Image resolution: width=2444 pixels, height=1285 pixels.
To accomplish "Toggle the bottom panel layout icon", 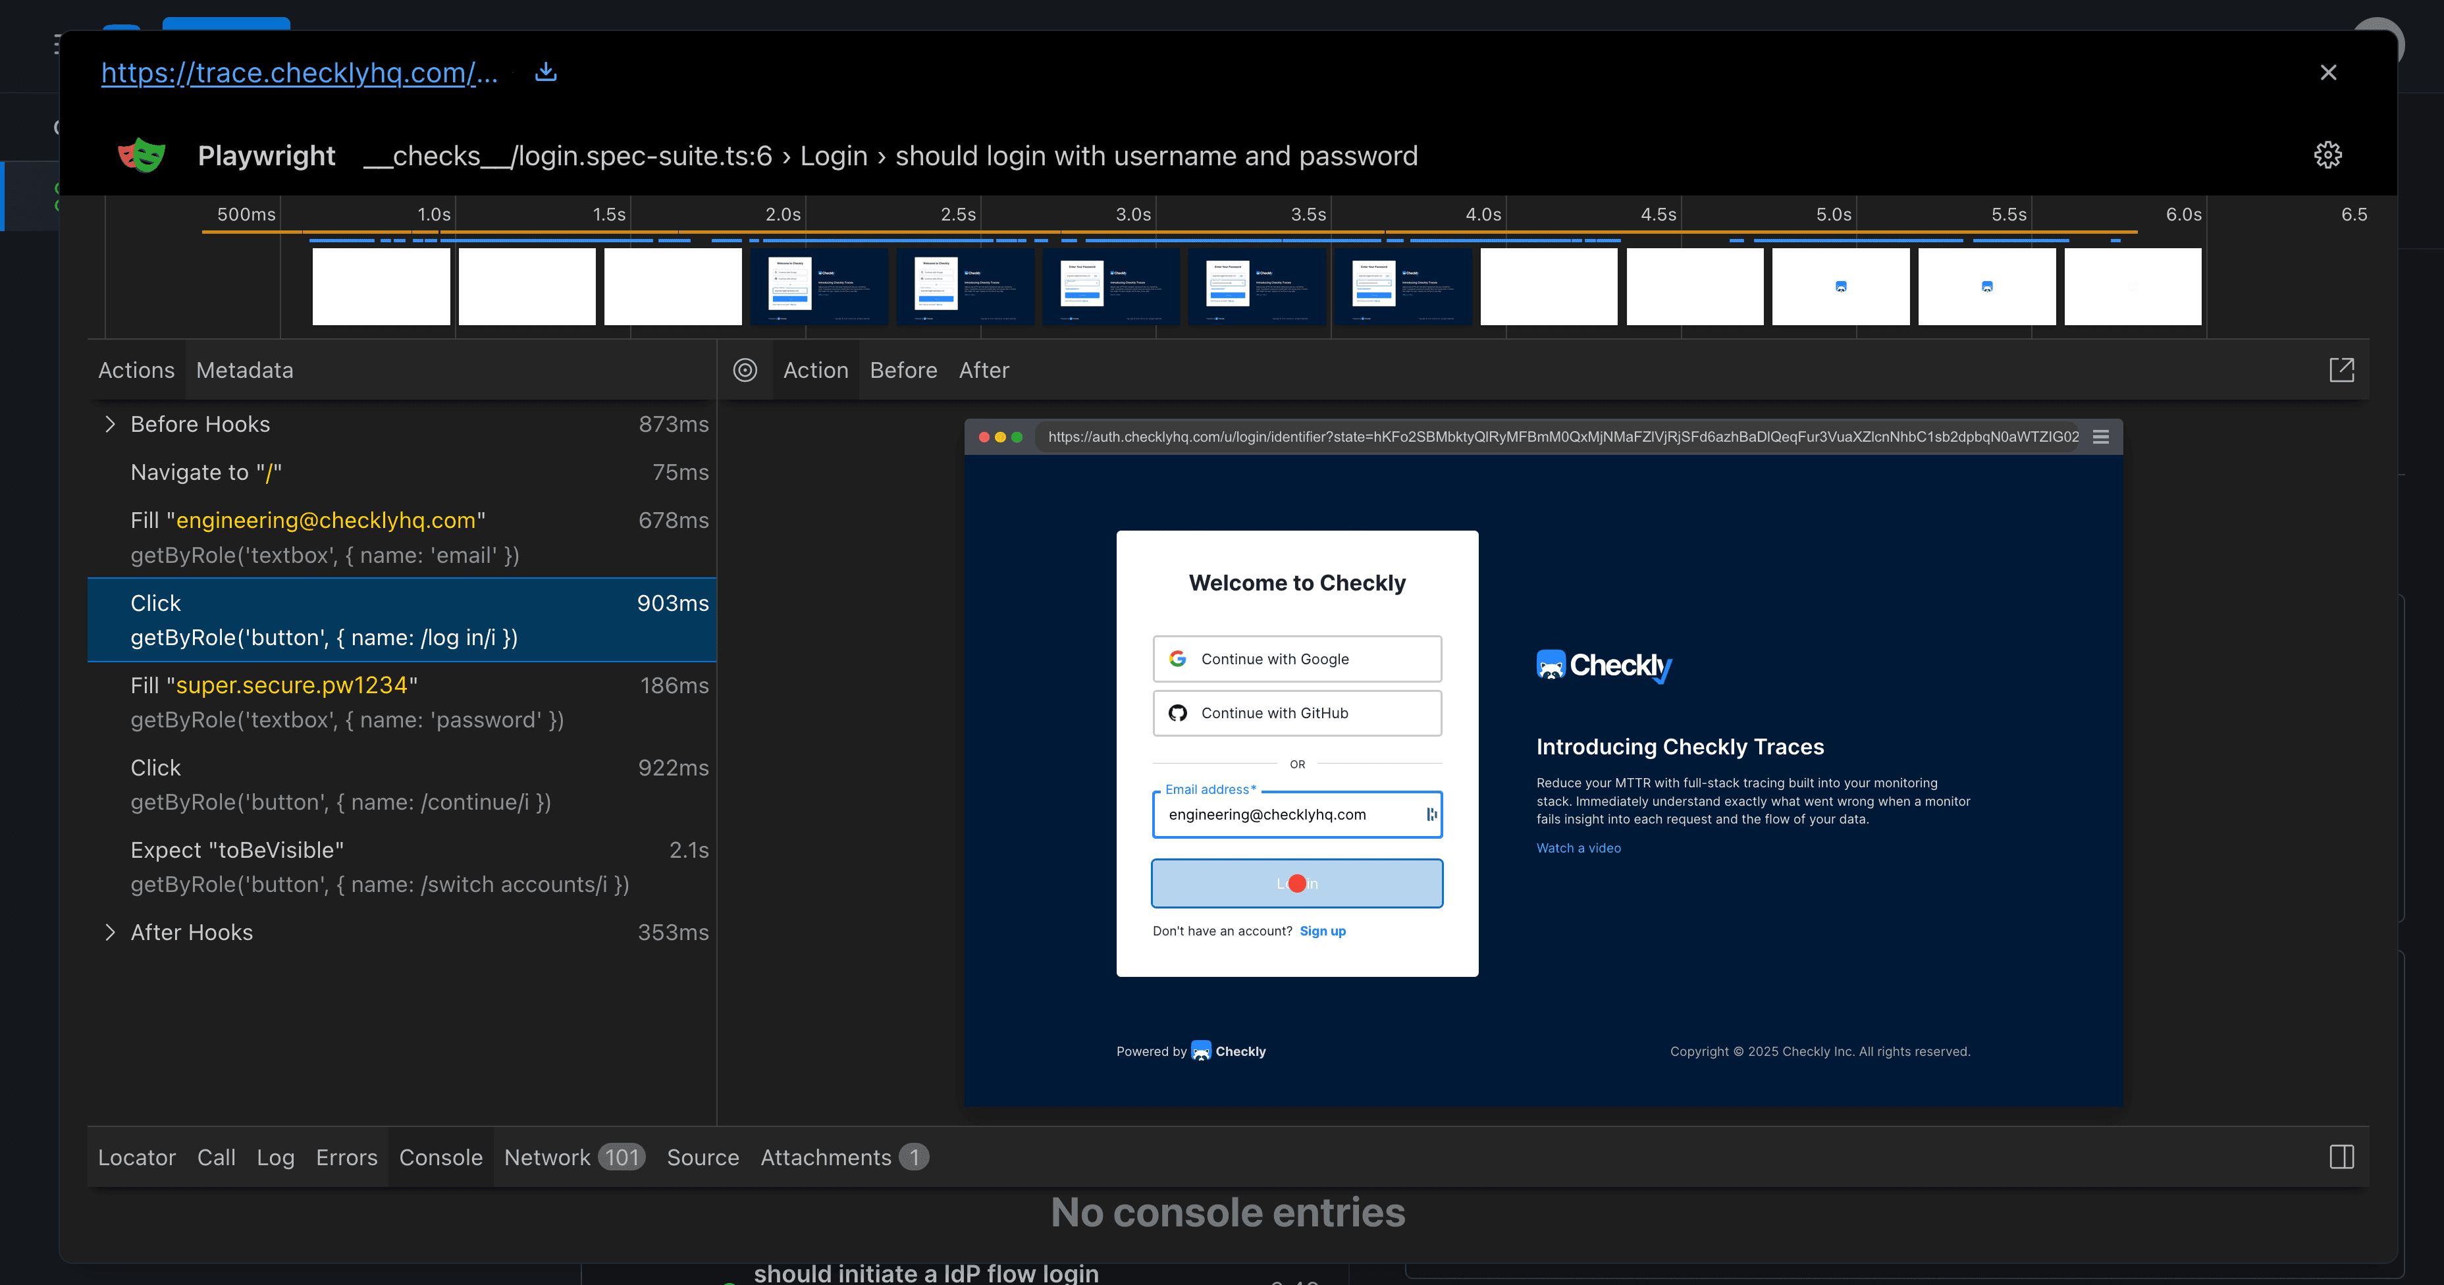I will (2341, 1157).
